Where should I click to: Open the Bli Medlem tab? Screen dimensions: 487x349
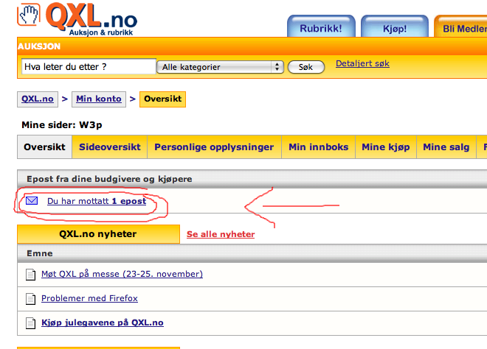point(461,27)
